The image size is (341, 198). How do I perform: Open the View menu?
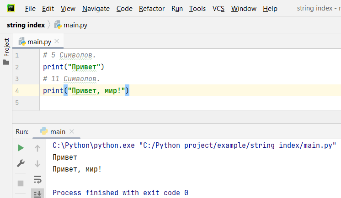tap(68, 9)
